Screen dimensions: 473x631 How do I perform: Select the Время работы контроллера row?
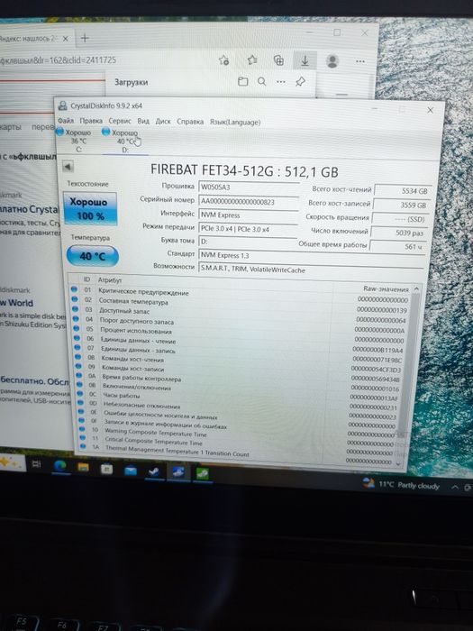coord(241,381)
